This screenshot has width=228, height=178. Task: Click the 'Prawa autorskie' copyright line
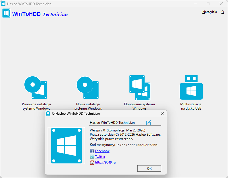tap(125, 135)
